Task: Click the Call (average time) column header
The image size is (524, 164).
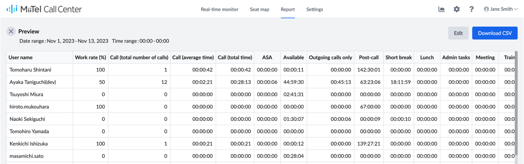Action: click(x=193, y=57)
